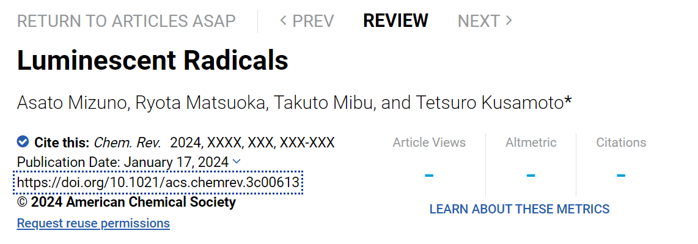The width and height of the screenshot is (698, 244).
Task: Open Learn About These Metrics
Action: [x=520, y=209]
